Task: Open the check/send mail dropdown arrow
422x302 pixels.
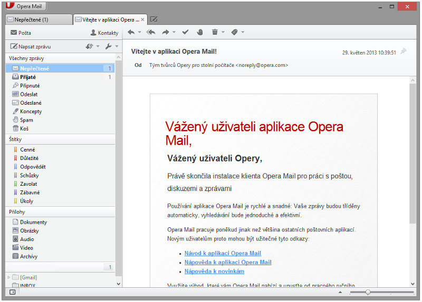Action: [98, 46]
